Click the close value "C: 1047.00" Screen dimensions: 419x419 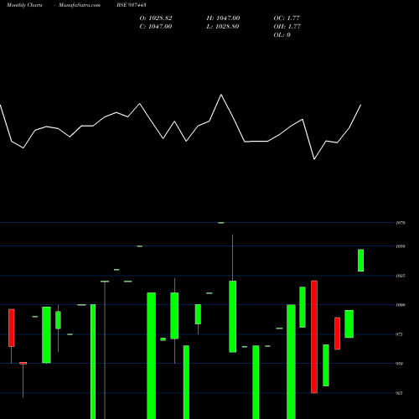pos(156,27)
